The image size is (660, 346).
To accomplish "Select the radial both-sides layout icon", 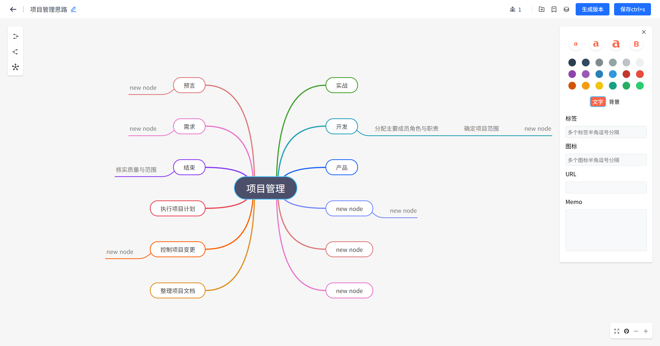I will click(x=15, y=67).
